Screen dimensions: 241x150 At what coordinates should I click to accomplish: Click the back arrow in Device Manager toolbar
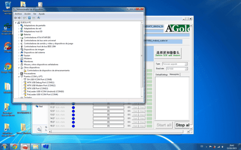click(x=15, y=18)
